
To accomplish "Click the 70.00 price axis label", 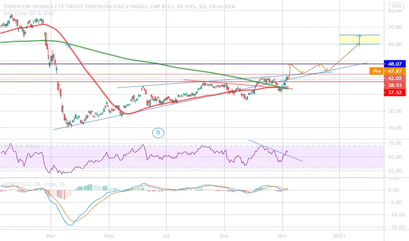I will click(395, 27).
